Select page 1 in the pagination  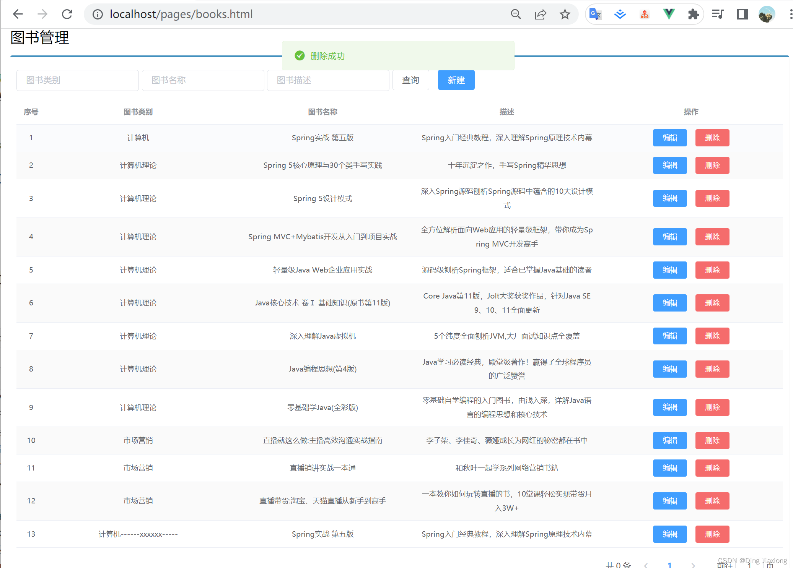pos(669,565)
